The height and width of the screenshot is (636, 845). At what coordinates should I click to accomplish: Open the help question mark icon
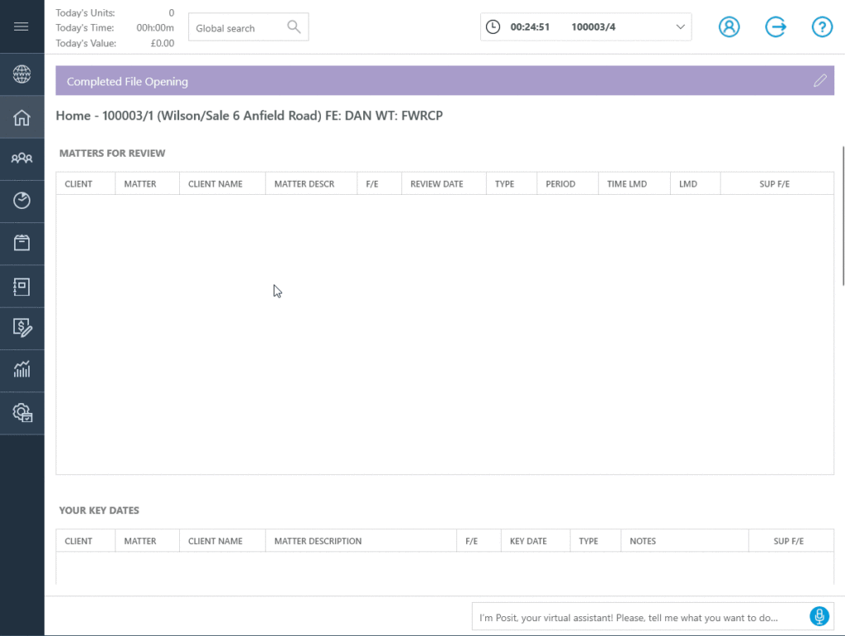tap(822, 26)
